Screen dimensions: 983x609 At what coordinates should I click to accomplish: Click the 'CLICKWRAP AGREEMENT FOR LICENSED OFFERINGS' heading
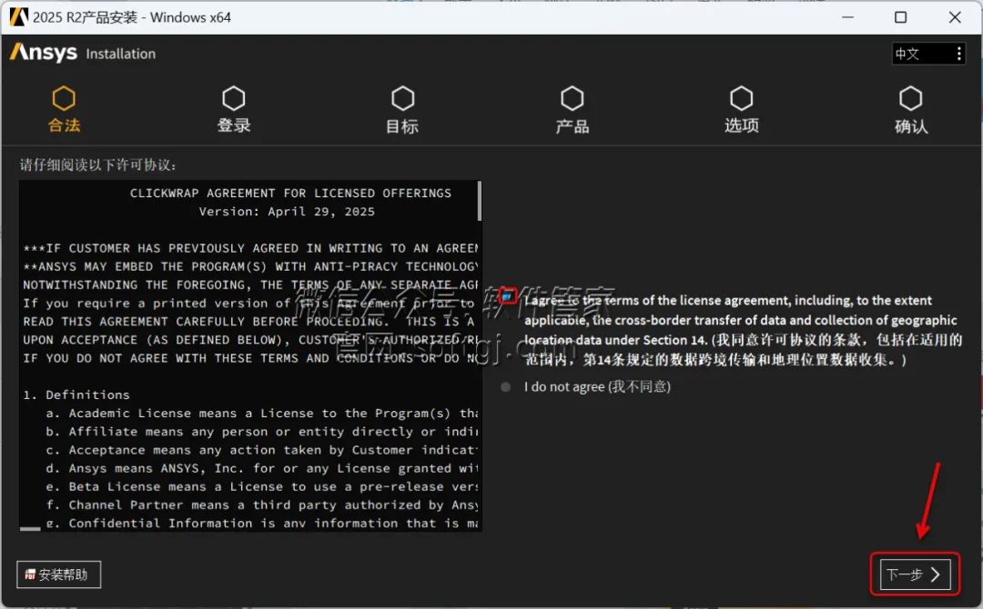click(290, 194)
